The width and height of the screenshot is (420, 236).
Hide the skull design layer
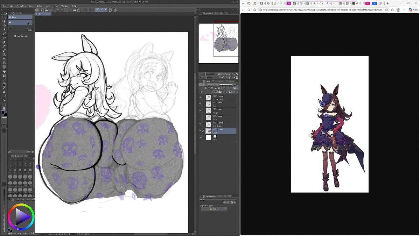coord(200,124)
